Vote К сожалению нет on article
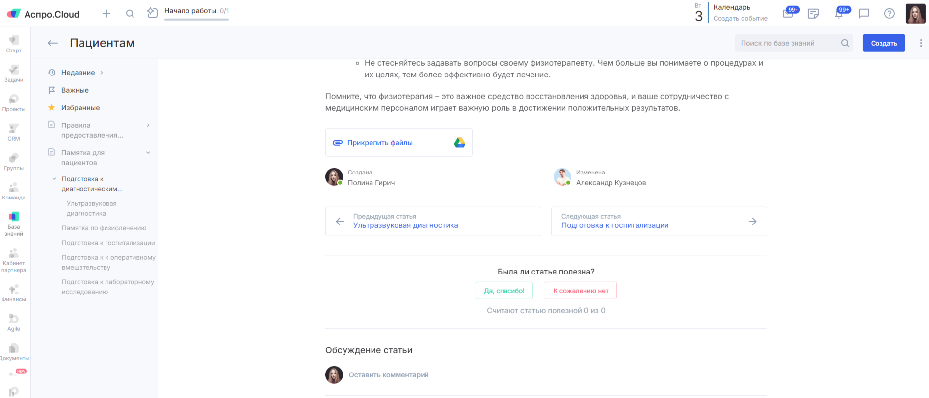 (x=581, y=291)
